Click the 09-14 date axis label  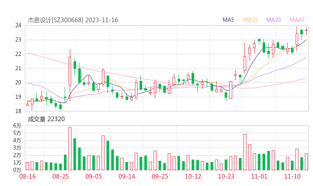coord(127,176)
